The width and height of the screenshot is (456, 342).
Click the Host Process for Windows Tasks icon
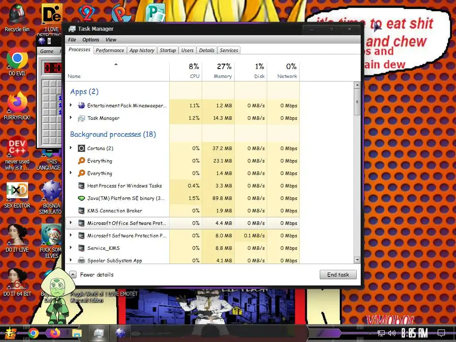click(x=81, y=186)
